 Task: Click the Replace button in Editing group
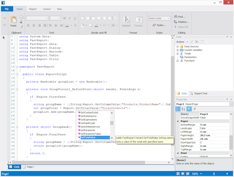181,22
